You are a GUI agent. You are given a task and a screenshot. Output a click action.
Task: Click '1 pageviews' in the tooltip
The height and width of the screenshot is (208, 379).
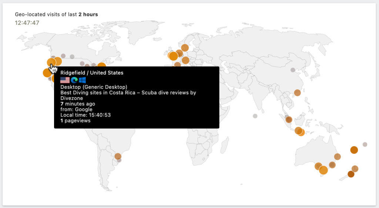pos(76,121)
